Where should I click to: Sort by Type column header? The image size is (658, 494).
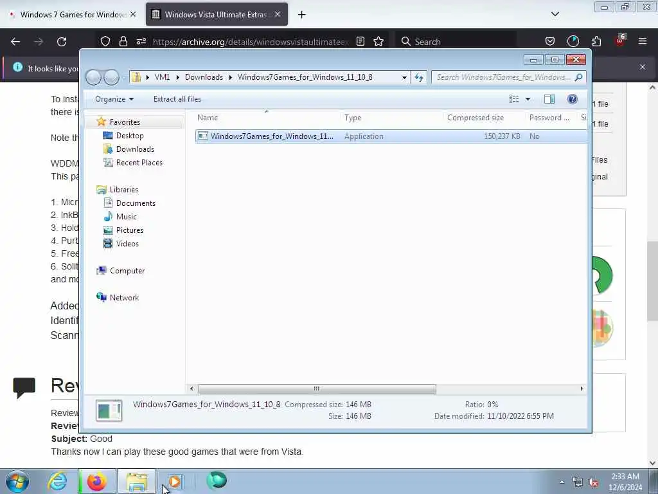coord(391,118)
